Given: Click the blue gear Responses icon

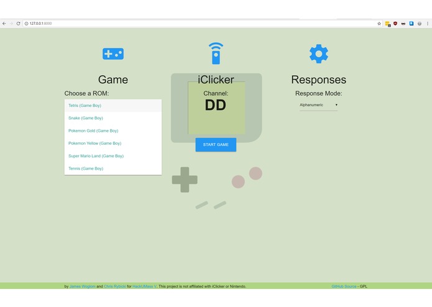Looking at the screenshot, I should point(319,53).
